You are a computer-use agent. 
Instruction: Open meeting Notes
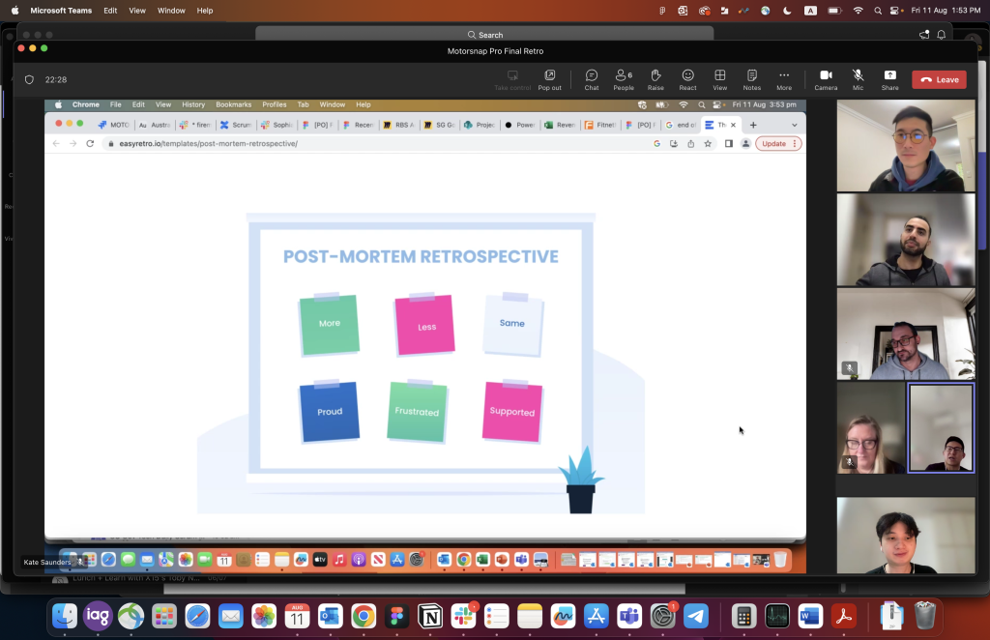click(751, 79)
